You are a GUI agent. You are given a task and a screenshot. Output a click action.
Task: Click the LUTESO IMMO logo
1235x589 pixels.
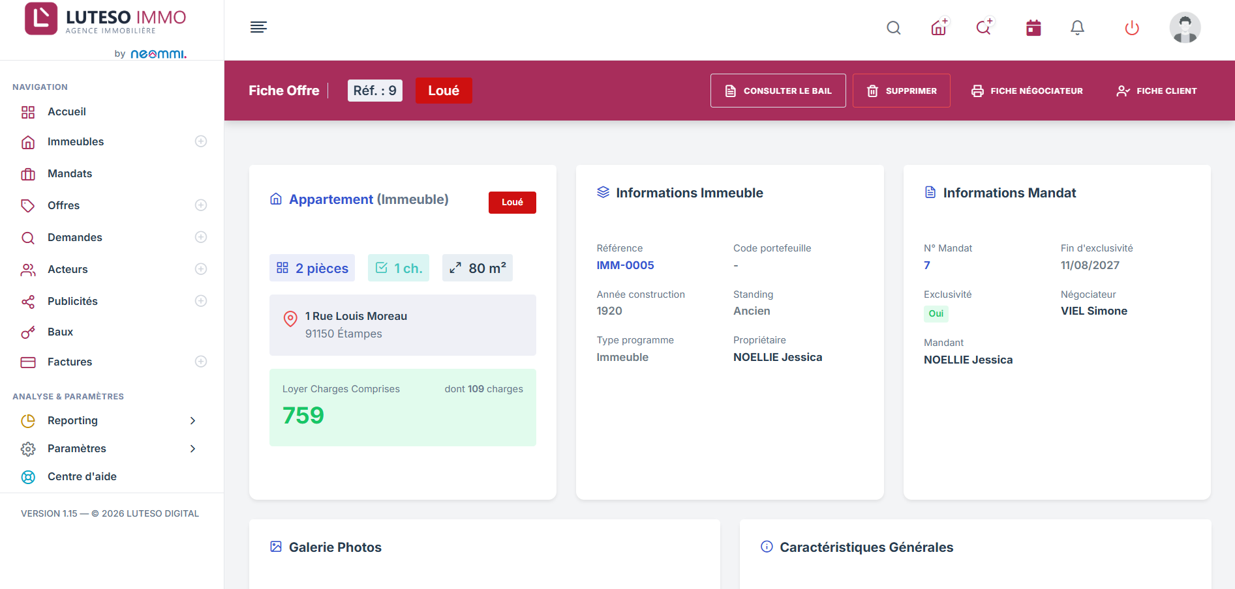point(106,19)
